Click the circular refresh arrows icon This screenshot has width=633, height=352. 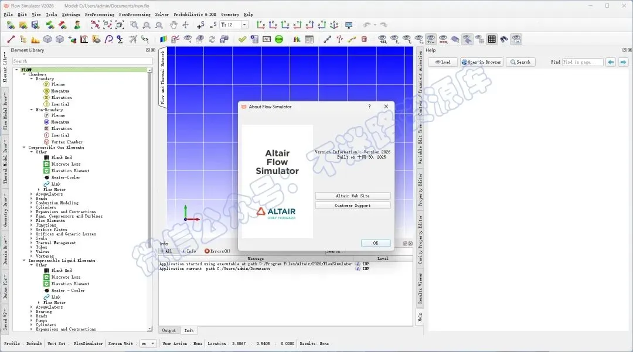click(x=212, y=39)
